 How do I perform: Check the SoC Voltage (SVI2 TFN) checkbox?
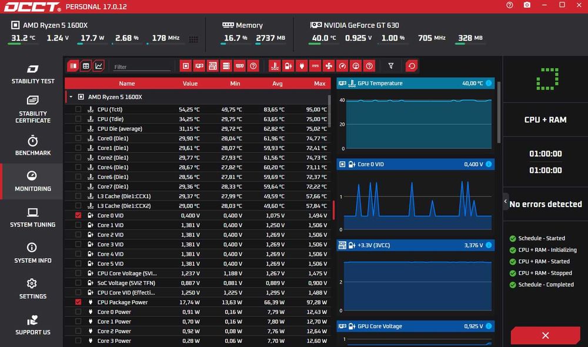point(78,283)
